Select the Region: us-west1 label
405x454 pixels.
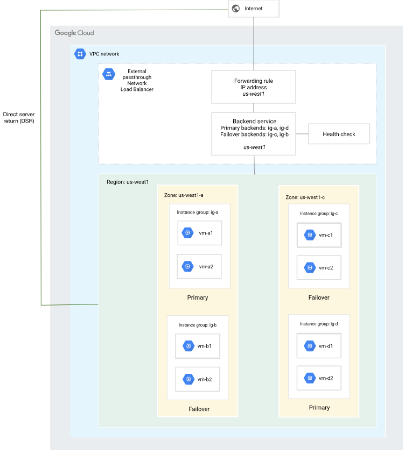tap(128, 182)
